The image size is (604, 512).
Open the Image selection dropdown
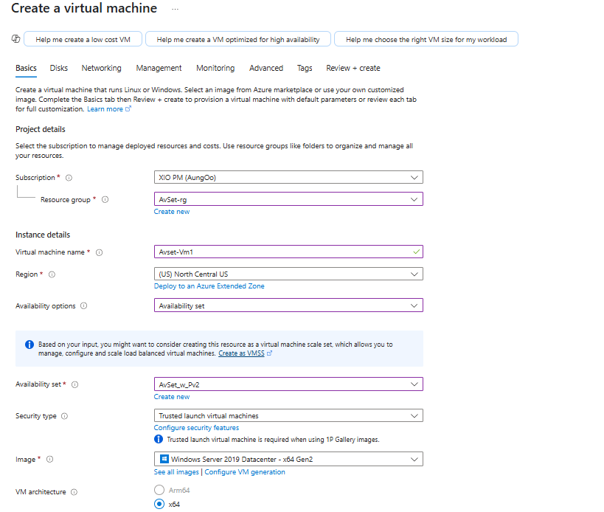pos(288,459)
